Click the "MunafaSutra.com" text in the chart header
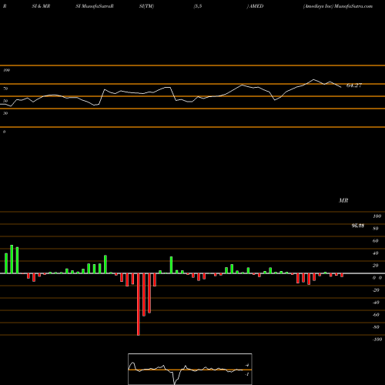Screen dimensions: 385x385 point(353,6)
